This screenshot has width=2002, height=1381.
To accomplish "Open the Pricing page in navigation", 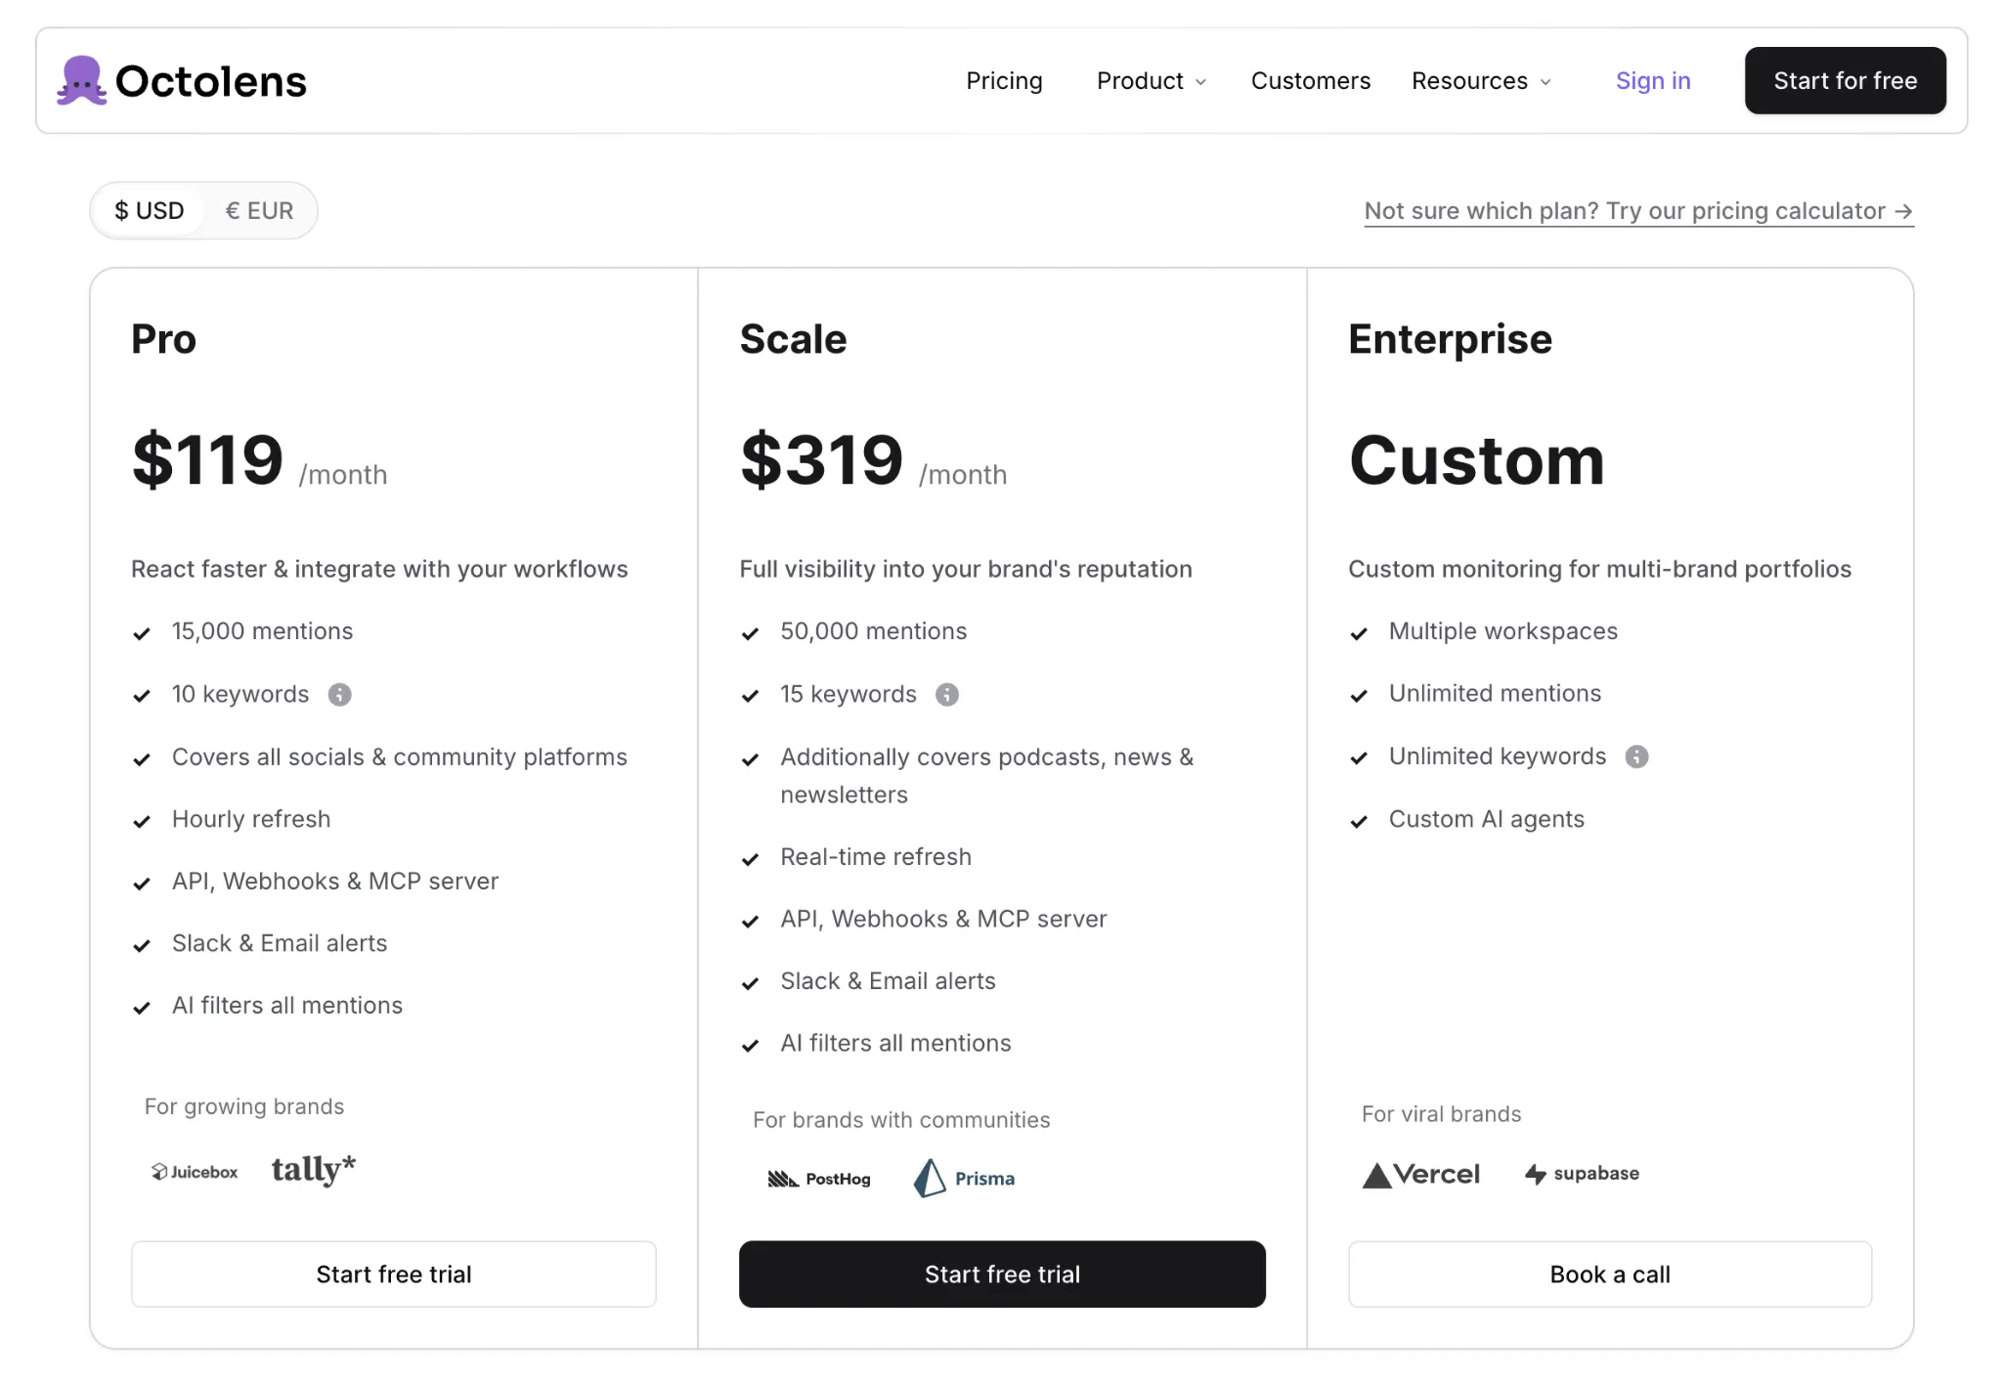I will [1004, 81].
